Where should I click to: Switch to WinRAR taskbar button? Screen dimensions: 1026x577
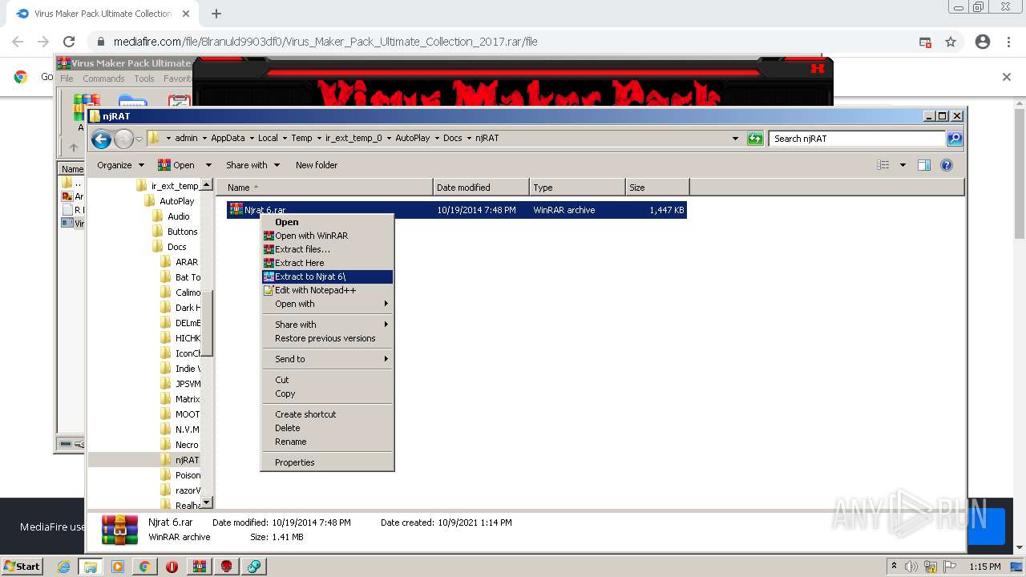click(199, 567)
